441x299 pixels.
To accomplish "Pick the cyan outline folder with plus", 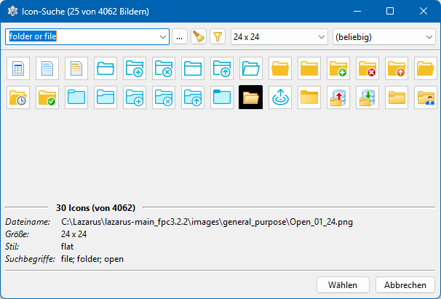I will [x=135, y=68].
